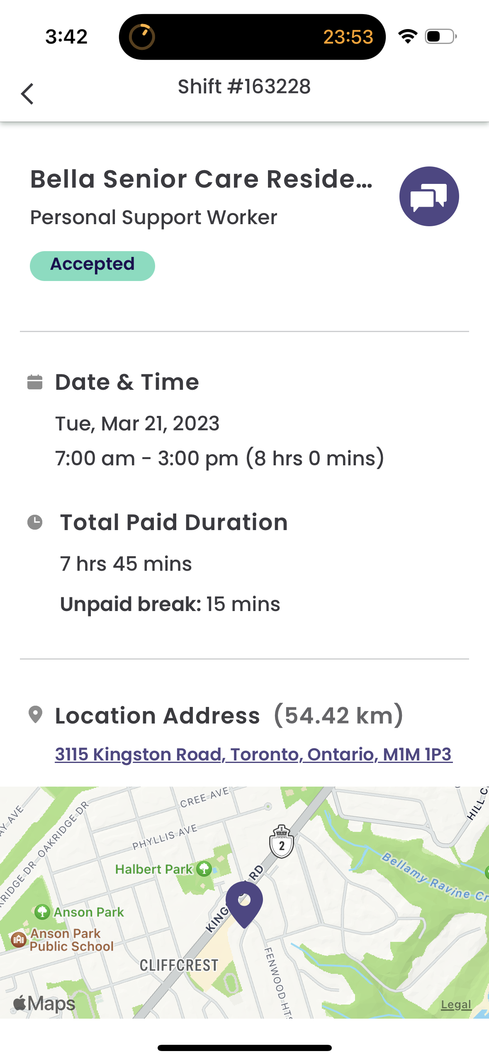Select the purple map marker pin
The width and height of the screenshot is (489, 1061).
(x=244, y=903)
